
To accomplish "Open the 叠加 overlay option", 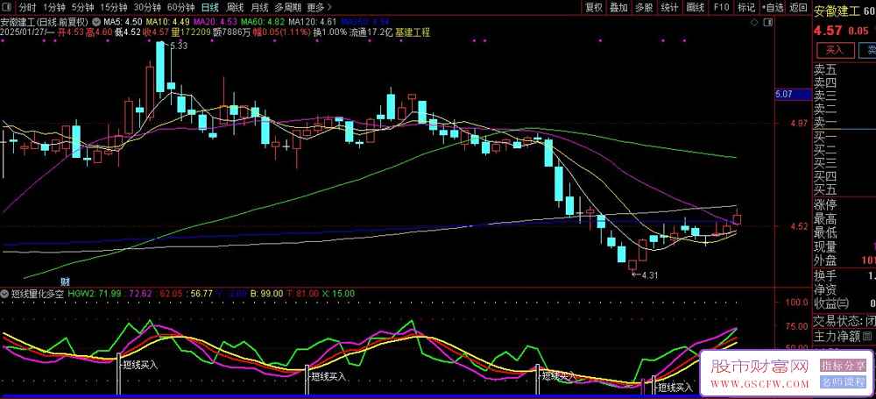I will (618, 7).
